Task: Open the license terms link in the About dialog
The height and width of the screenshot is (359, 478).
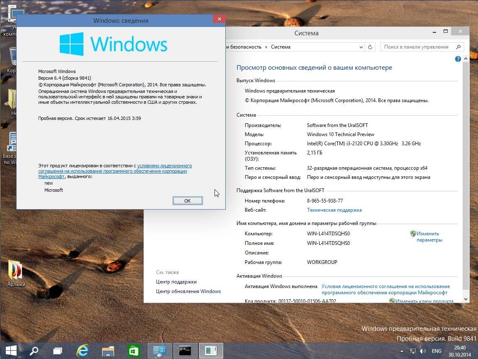Action: tap(115, 171)
